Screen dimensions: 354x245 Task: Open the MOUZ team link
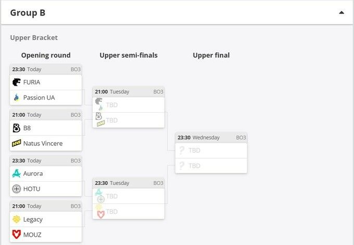pyautogui.click(x=32, y=235)
